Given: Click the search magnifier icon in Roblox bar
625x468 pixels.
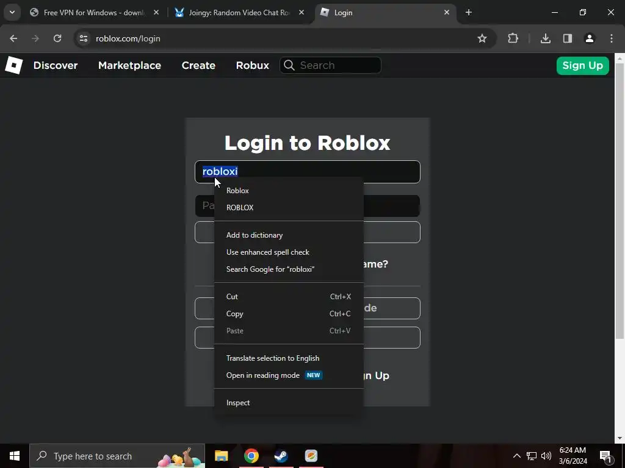Looking at the screenshot, I should click(289, 65).
